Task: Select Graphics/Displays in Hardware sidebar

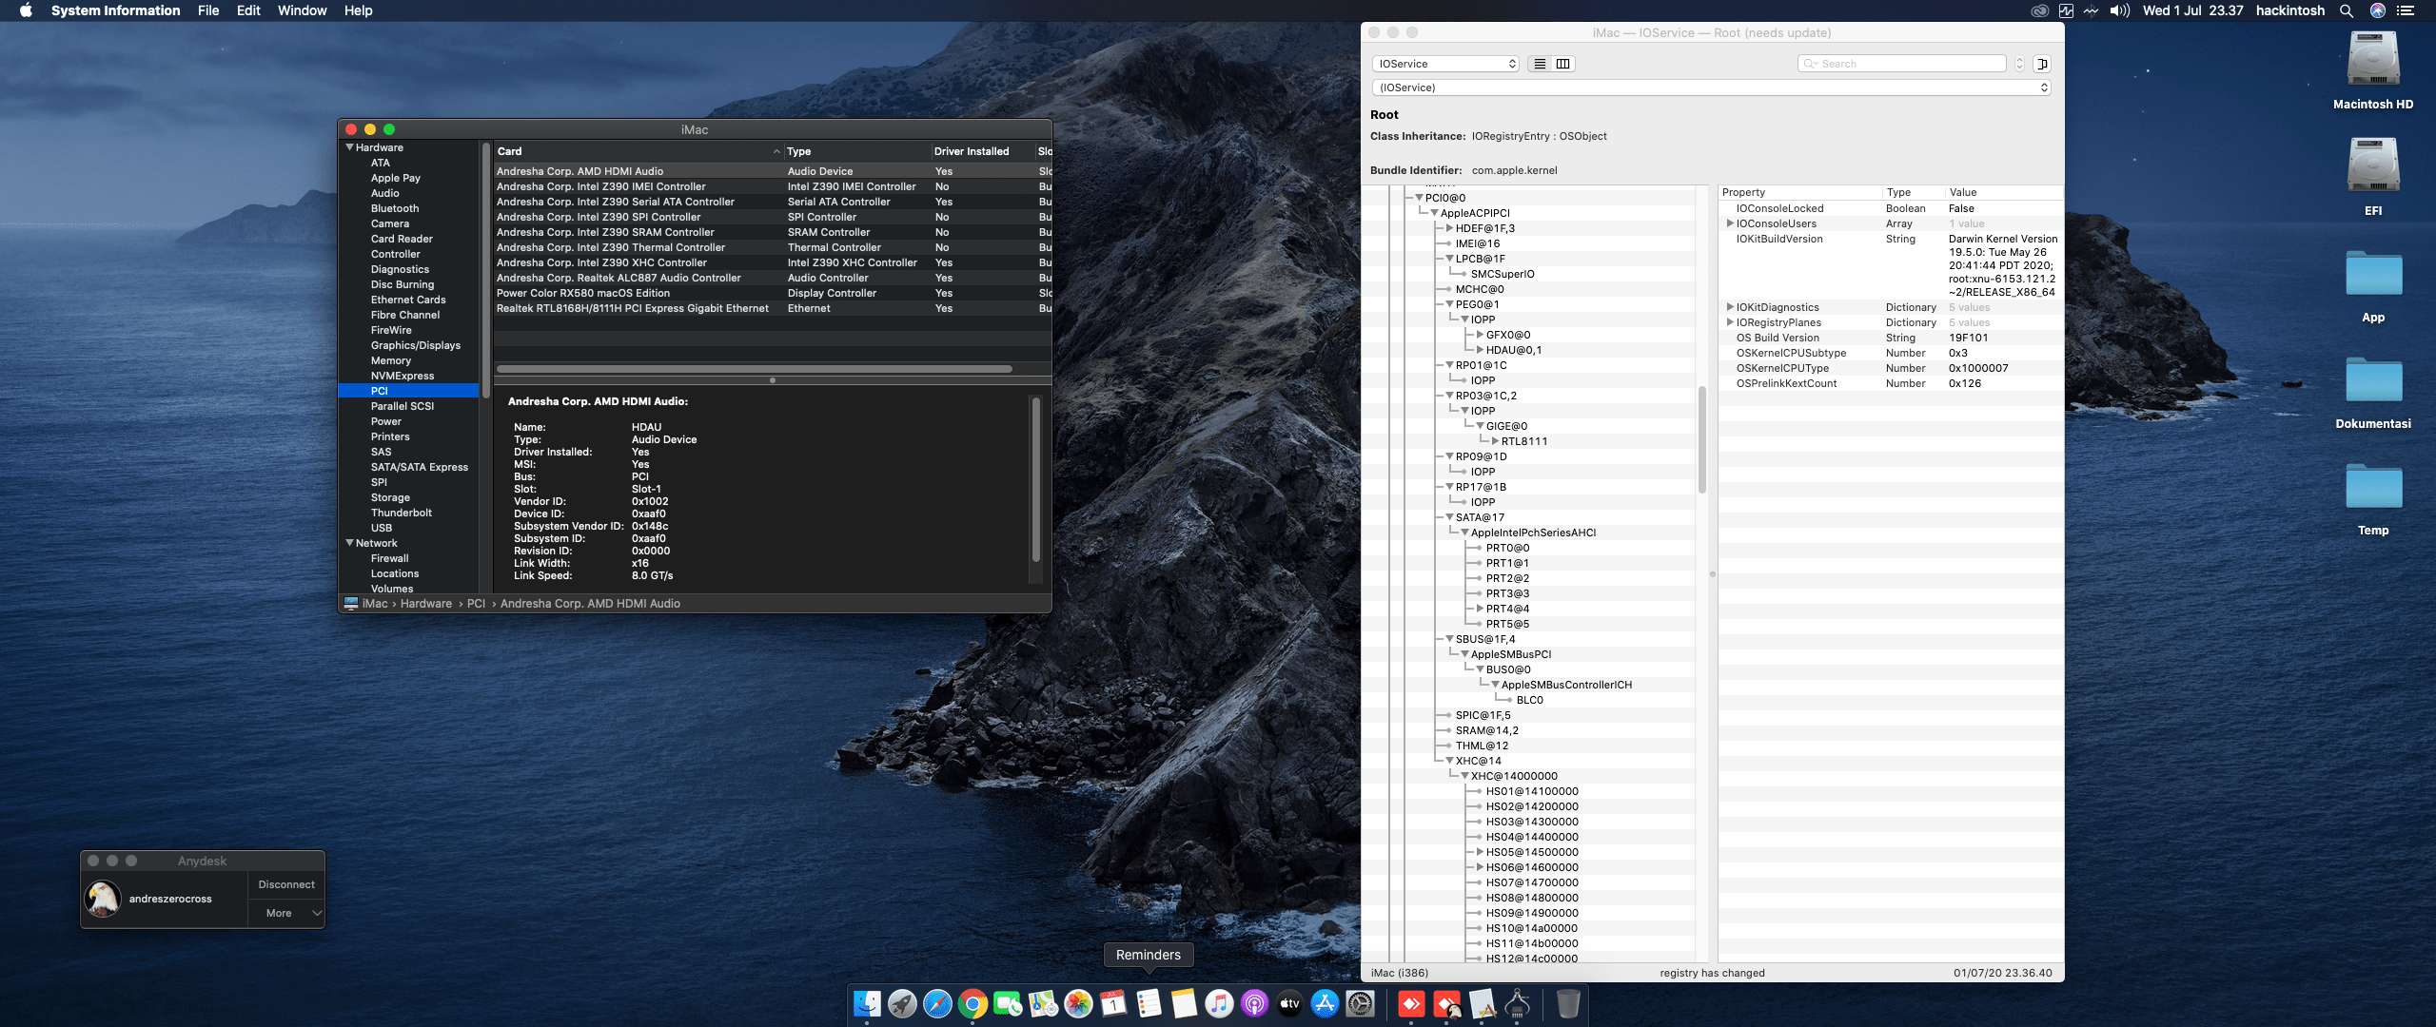Action: tap(415, 345)
